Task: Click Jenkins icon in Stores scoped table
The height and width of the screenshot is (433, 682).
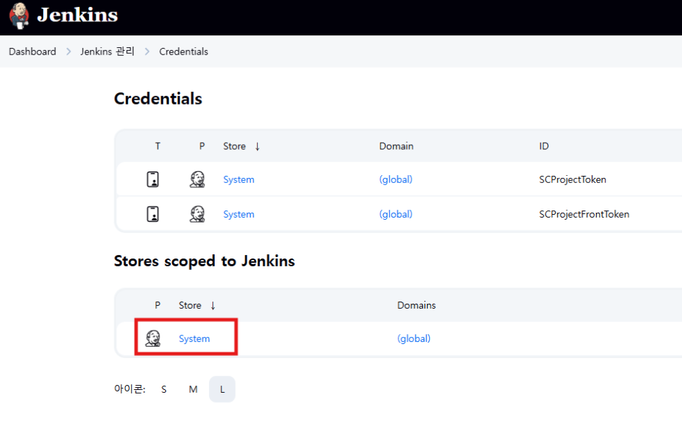Action: point(152,338)
